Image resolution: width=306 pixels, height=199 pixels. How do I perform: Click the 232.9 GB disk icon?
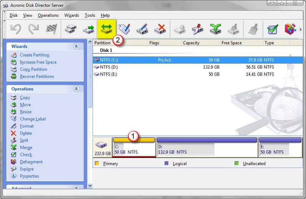click(x=101, y=145)
